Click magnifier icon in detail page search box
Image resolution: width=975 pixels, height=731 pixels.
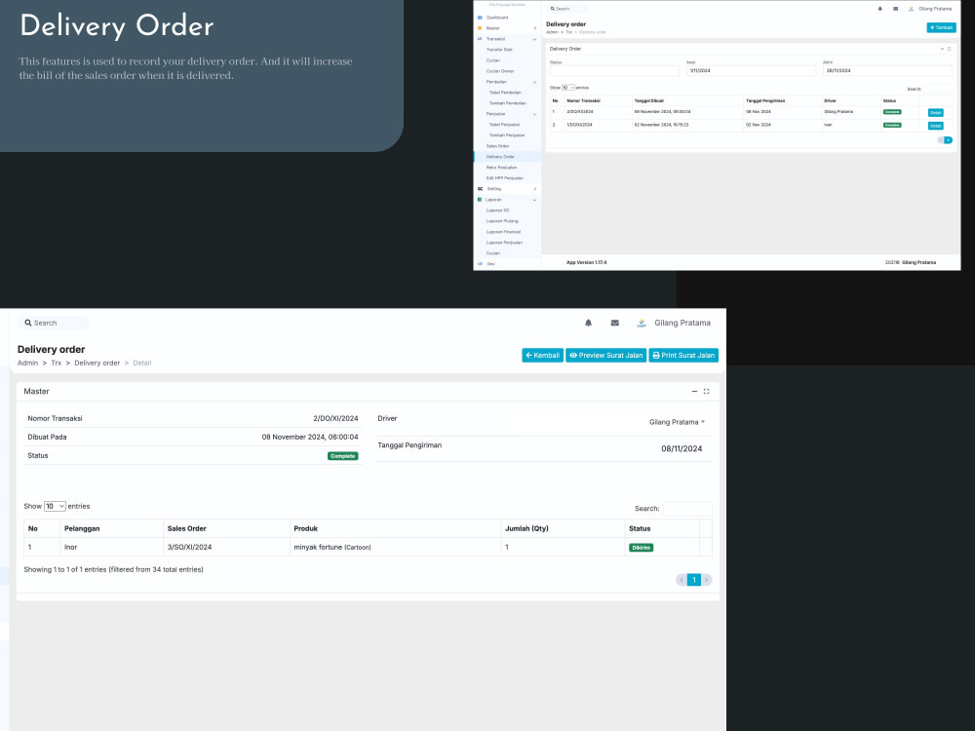tap(28, 323)
